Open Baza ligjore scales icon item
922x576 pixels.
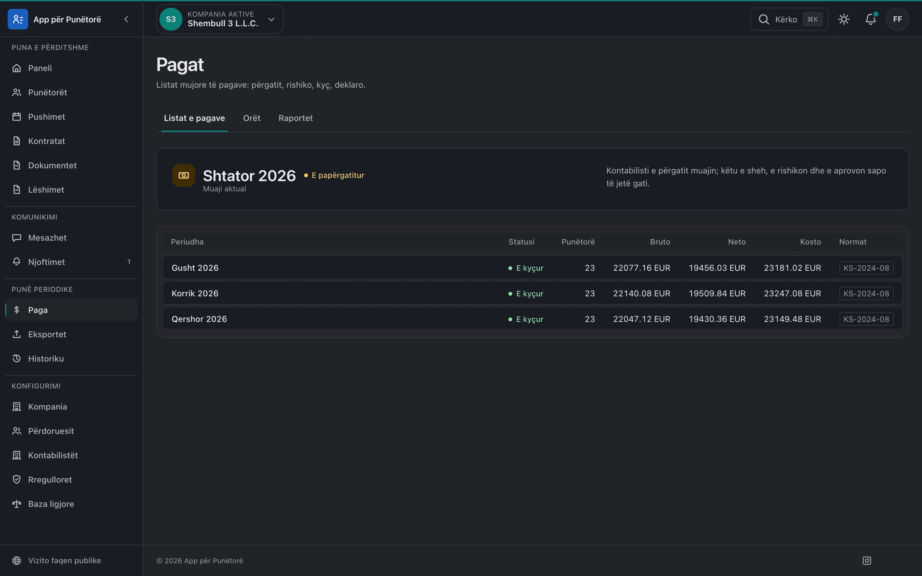(x=71, y=504)
